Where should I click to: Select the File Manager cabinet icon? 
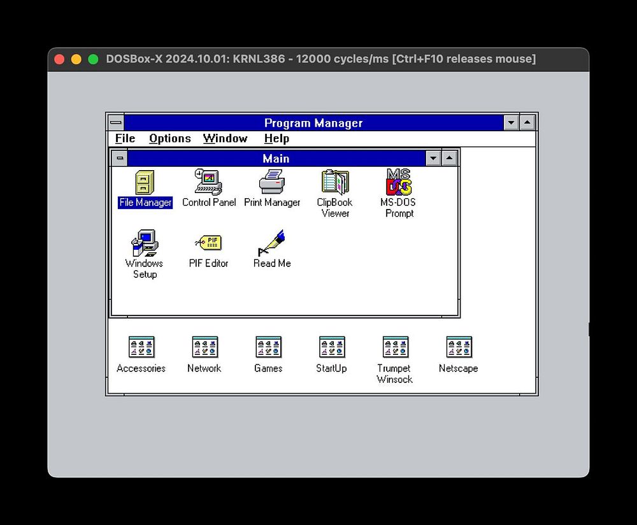point(145,182)
